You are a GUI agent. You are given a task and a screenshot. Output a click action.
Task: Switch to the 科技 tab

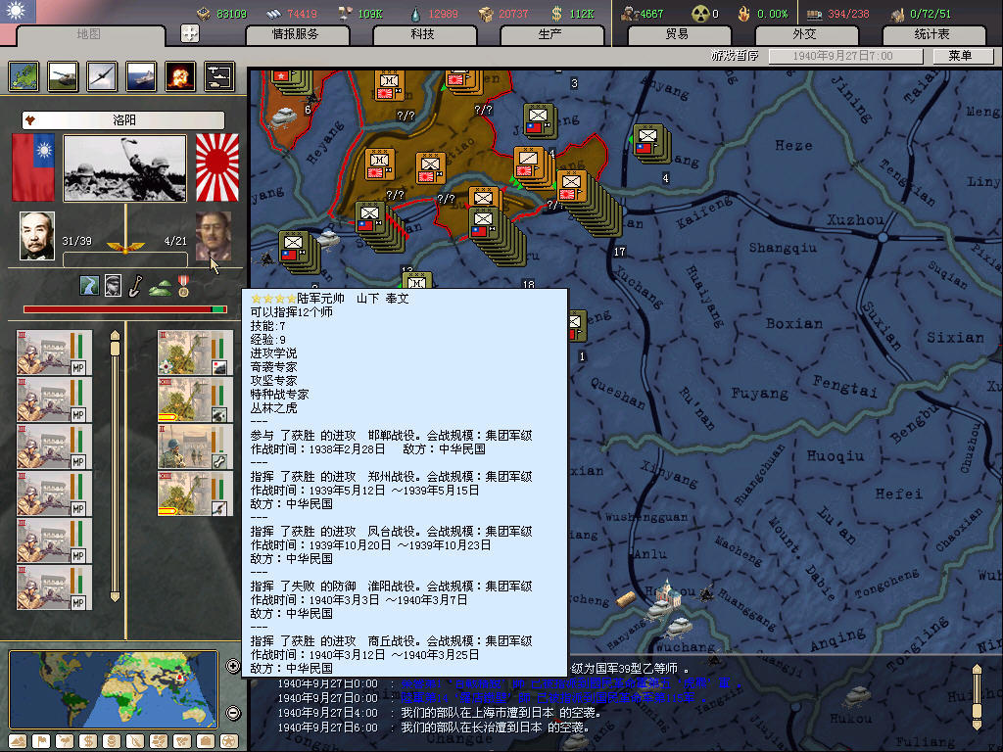(422, 34)
